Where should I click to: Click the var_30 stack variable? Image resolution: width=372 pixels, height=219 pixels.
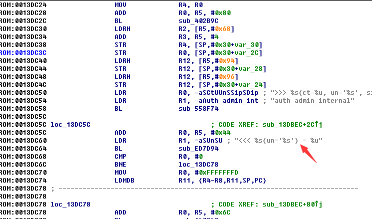pyautogui.click(x=246, y=45)
